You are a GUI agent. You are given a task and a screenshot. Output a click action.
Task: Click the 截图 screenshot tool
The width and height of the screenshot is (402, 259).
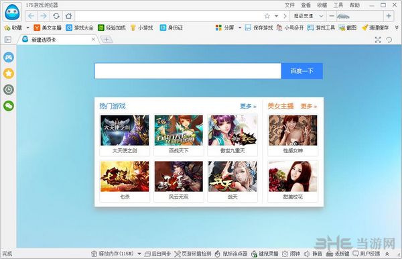(x=348, y=28)
